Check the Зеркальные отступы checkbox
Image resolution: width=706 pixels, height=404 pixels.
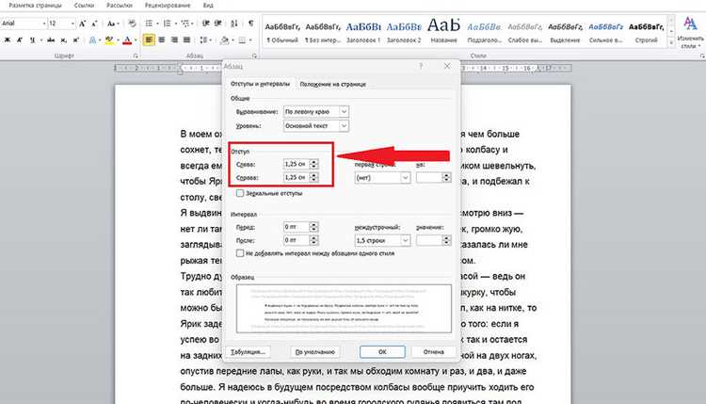coord(240,193)
